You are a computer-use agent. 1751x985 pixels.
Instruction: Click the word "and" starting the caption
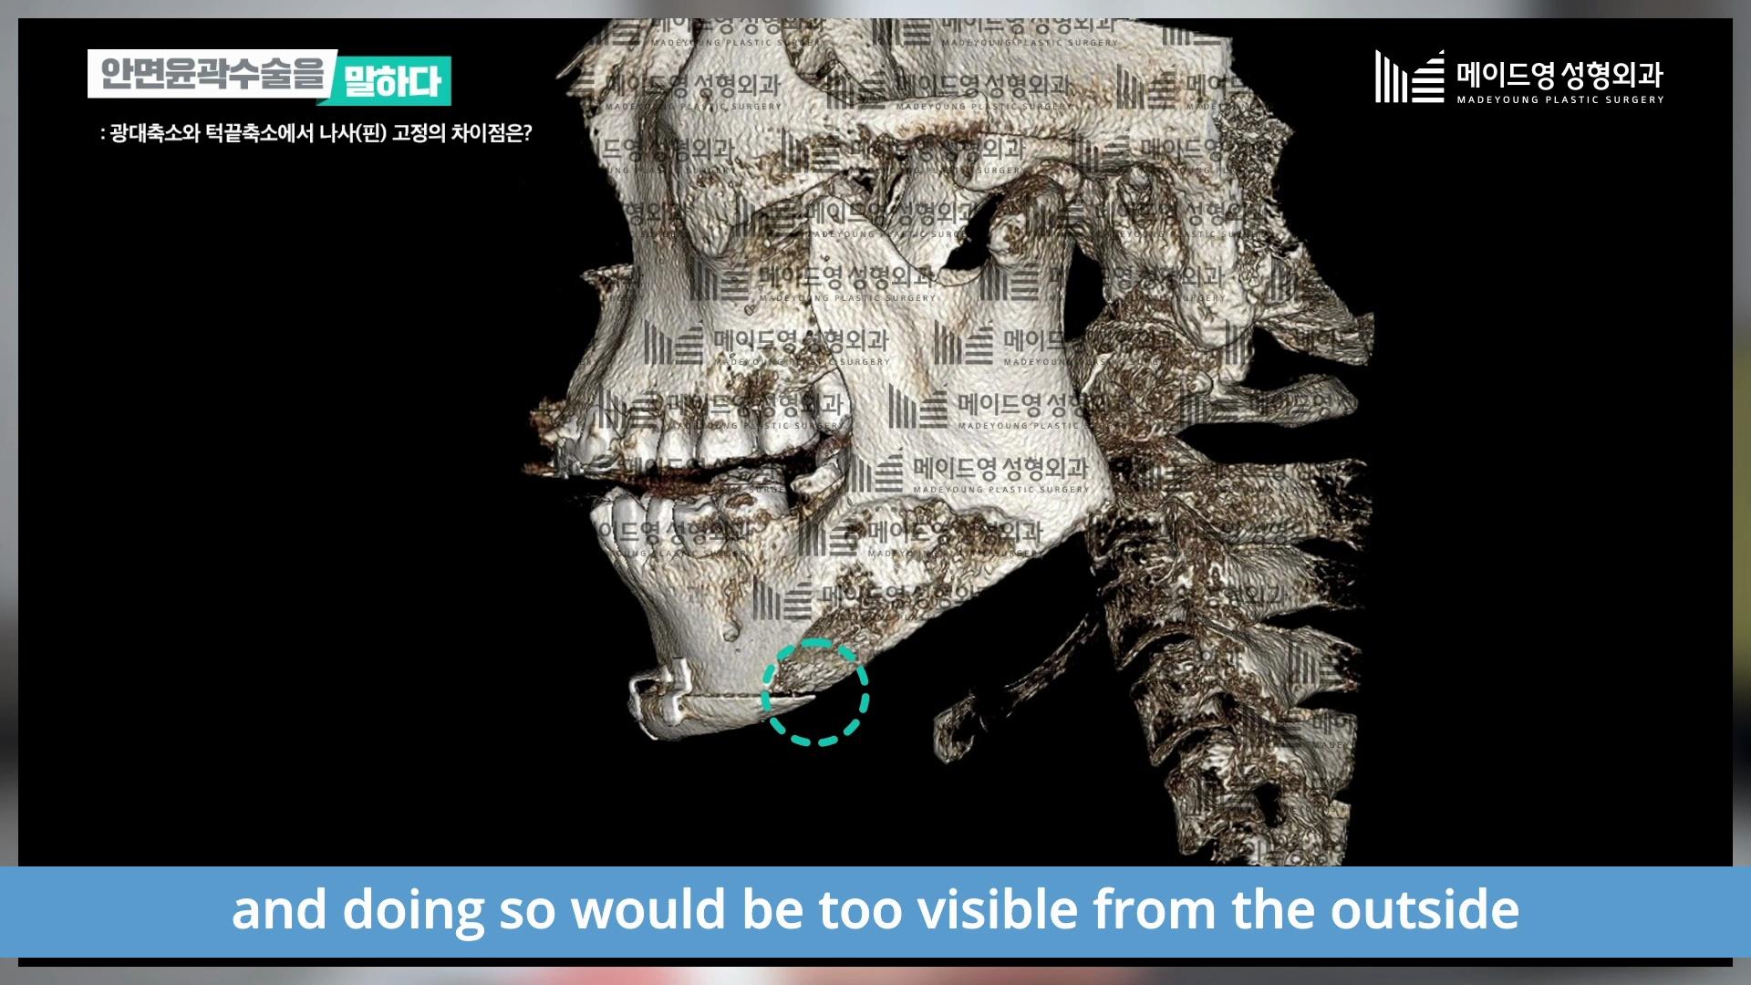pos(278,910)
